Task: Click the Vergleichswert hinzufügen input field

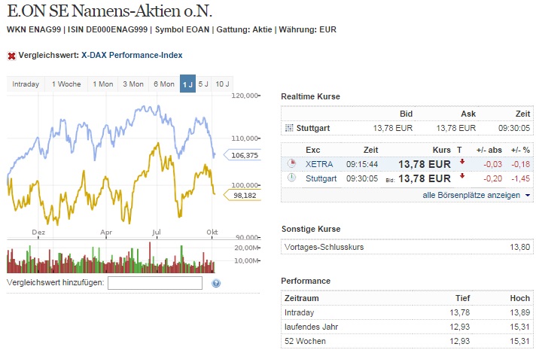Action: point(155,283)
